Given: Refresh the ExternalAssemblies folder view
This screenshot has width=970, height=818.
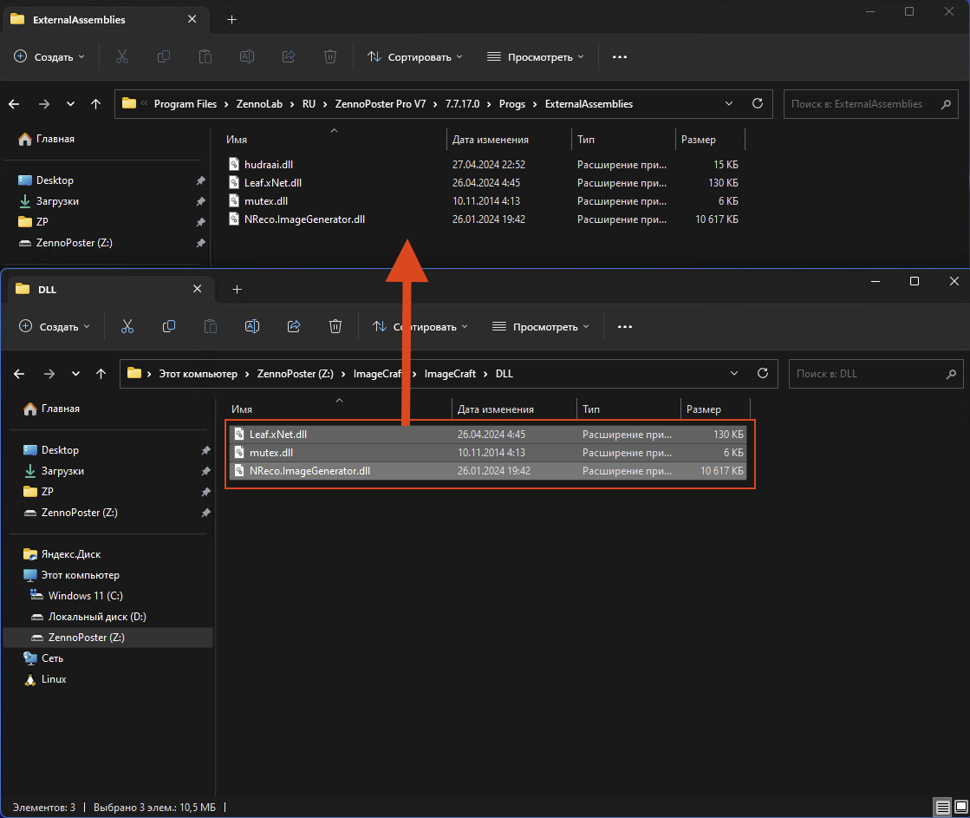Looking at the screenshot, I should click(758, 103).
